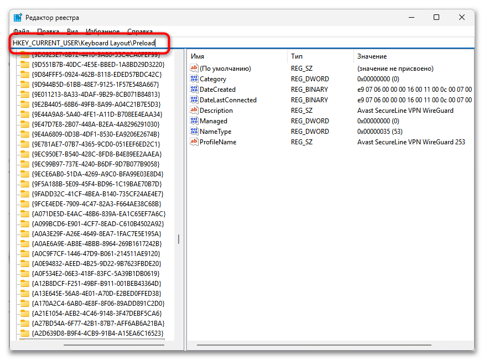Click folder icon of {9E44A9A8-5A40-4FE1-A11D-B708EE4EAA34}
The image size is (484, 360).
pos(25,114)
